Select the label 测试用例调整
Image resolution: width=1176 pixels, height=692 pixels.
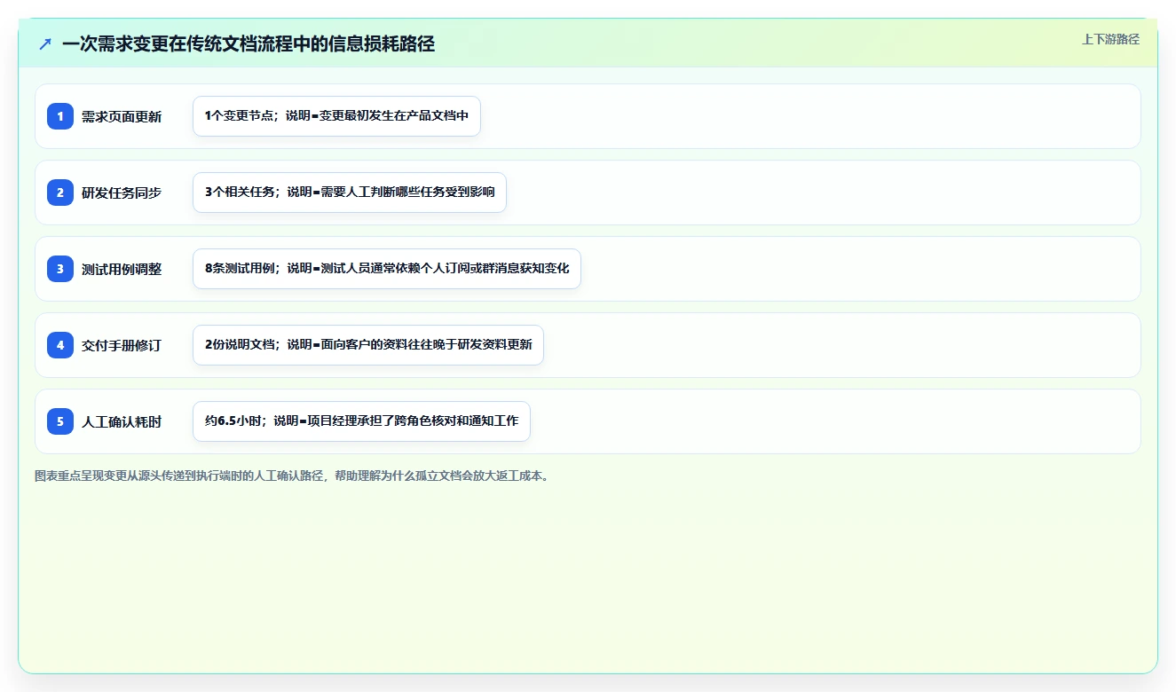(x=122, y=269)
